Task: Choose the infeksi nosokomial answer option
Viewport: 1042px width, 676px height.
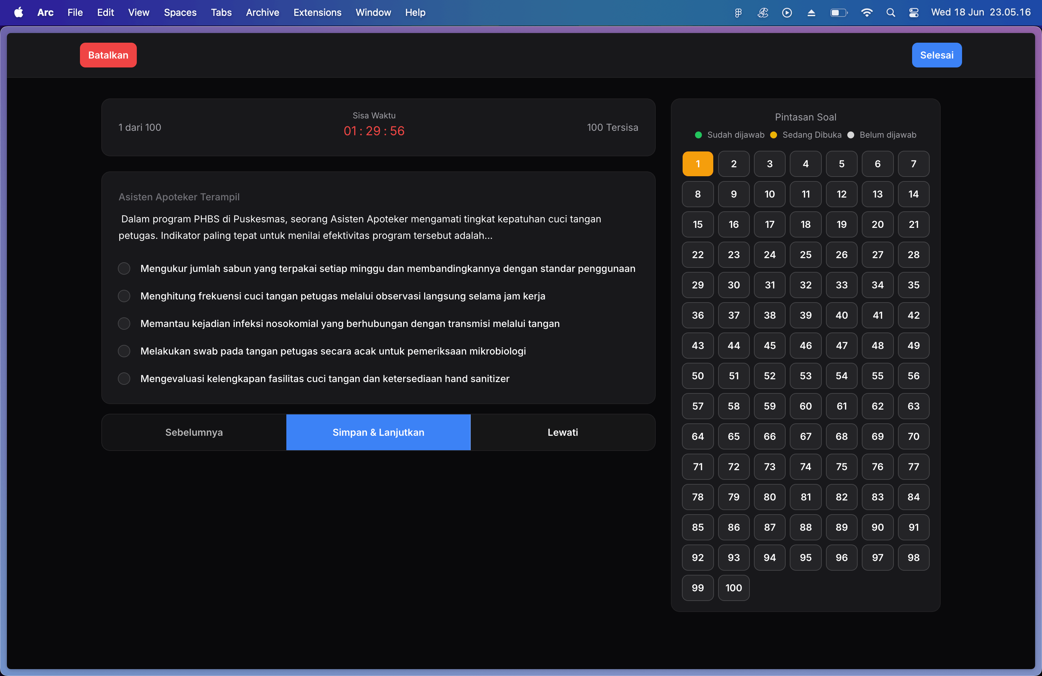Action: pyautogui.click(x=124, y=324)
